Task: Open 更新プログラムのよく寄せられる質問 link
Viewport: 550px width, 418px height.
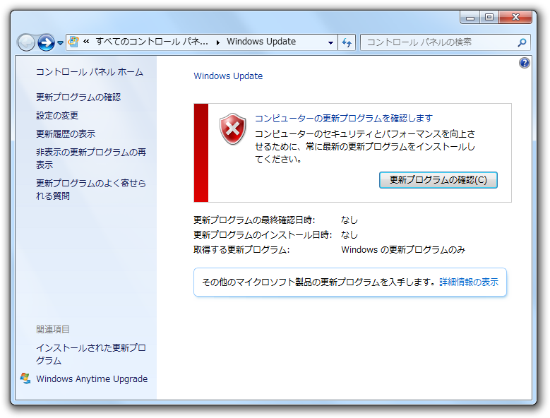Action: point(91,189)
